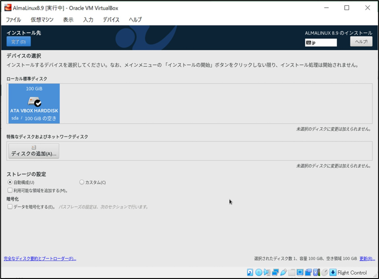Viewport: 379px width, 279px height.
Task: Maximize the VirtualBox window
Action: click(x=346, y=8)
